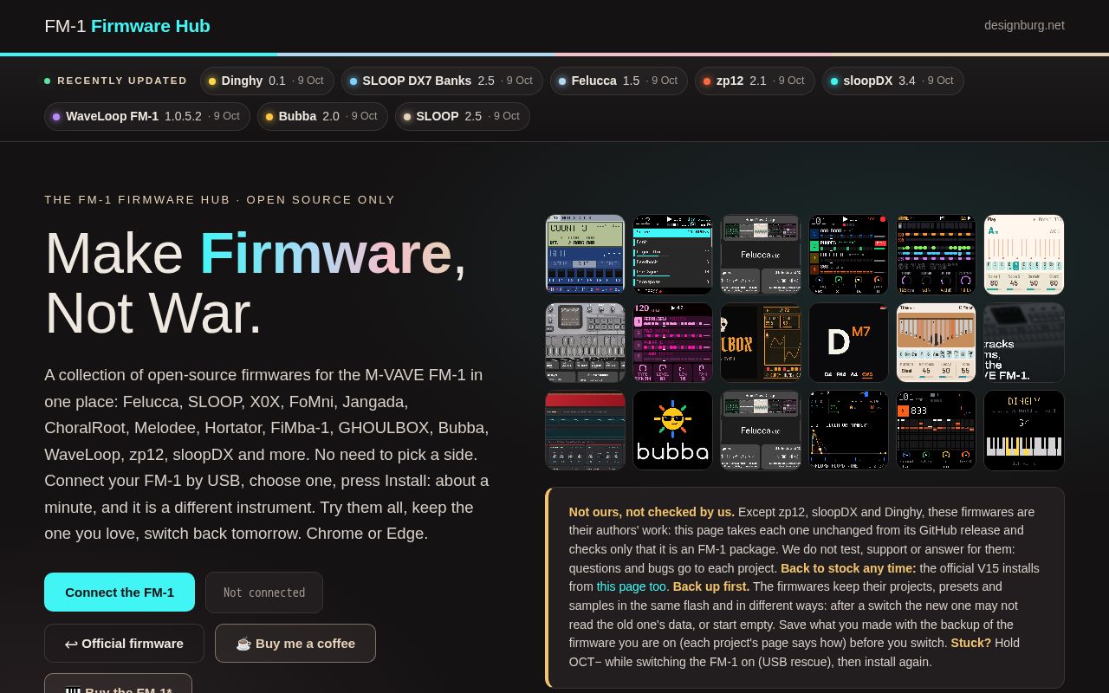1109x693 pixels.
Task: Open the thumbnail with numbered colored track rows
Action: tap(848, 255)
